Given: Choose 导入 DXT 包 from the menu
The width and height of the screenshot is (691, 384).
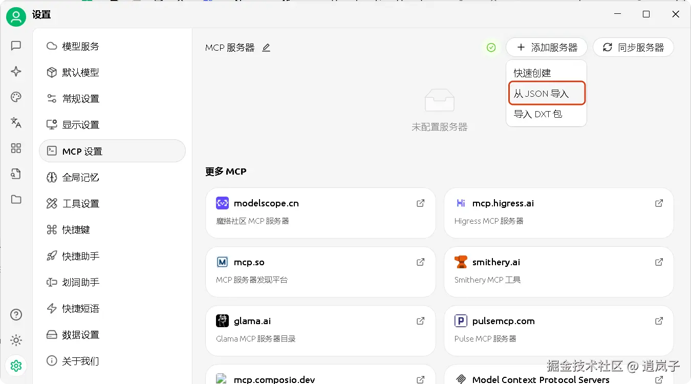Looking at the screenshot, I should coord(546,114).
